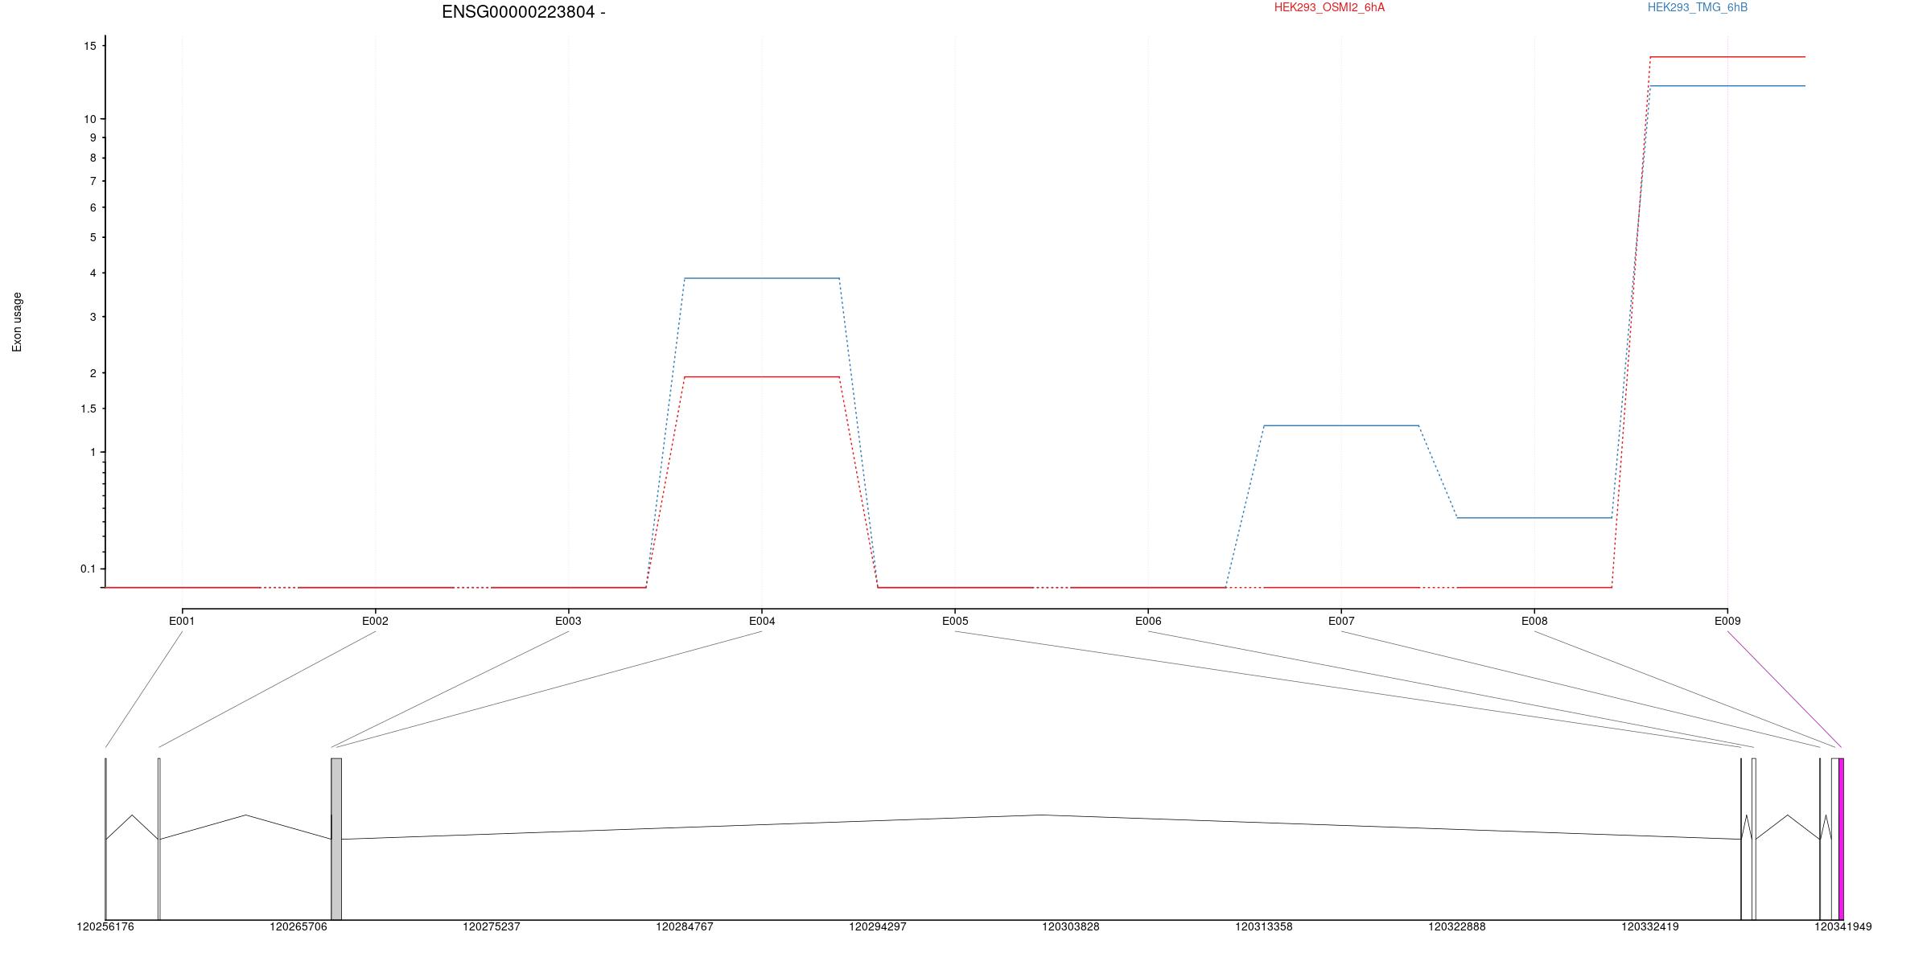The height and width of the screenshot is (965, 1931).
Task: Click genomic coordinate 120332419
Action: pyautogui.click(x=1650, y=927)
